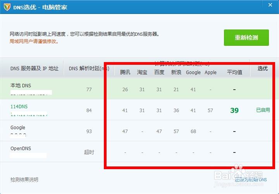Image resolution: width=279 pixels, height=194 pixels.
Task: Click Google DNS 新浪 value 57
Action: click(x=176, y=132)
